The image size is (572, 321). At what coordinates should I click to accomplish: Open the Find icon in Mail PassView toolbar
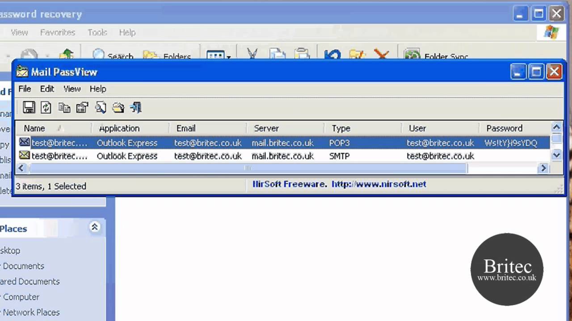(x=101, y=107)
